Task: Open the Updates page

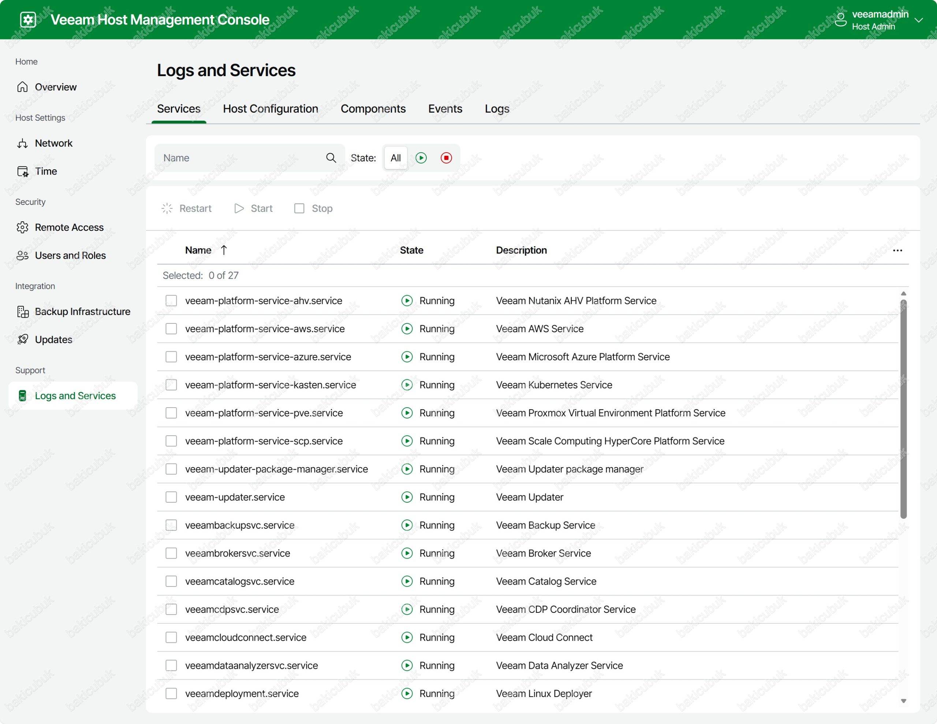Action: tap(53, 340)
